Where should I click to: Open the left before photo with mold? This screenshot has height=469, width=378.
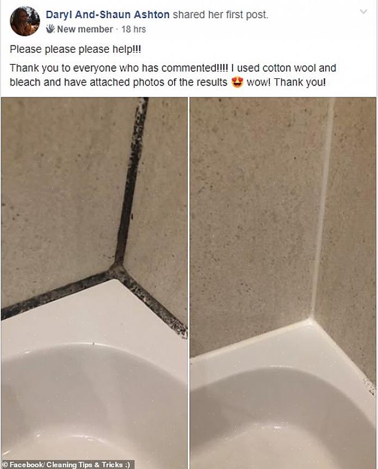point(94,283)
